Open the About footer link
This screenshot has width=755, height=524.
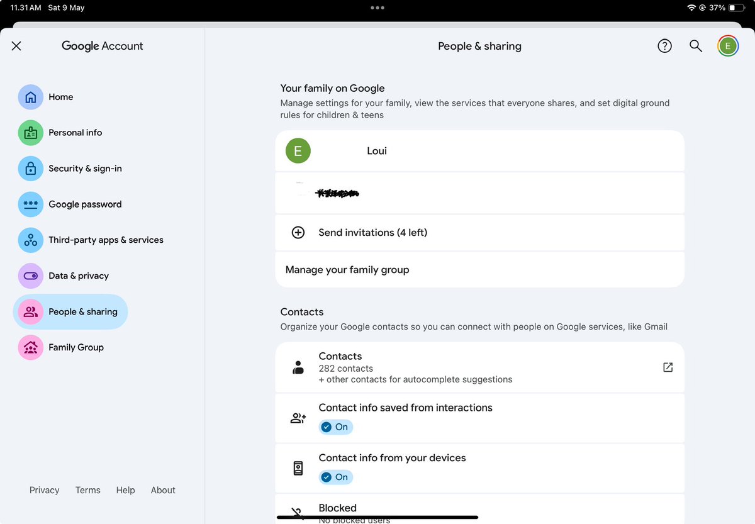coord(163,490)
